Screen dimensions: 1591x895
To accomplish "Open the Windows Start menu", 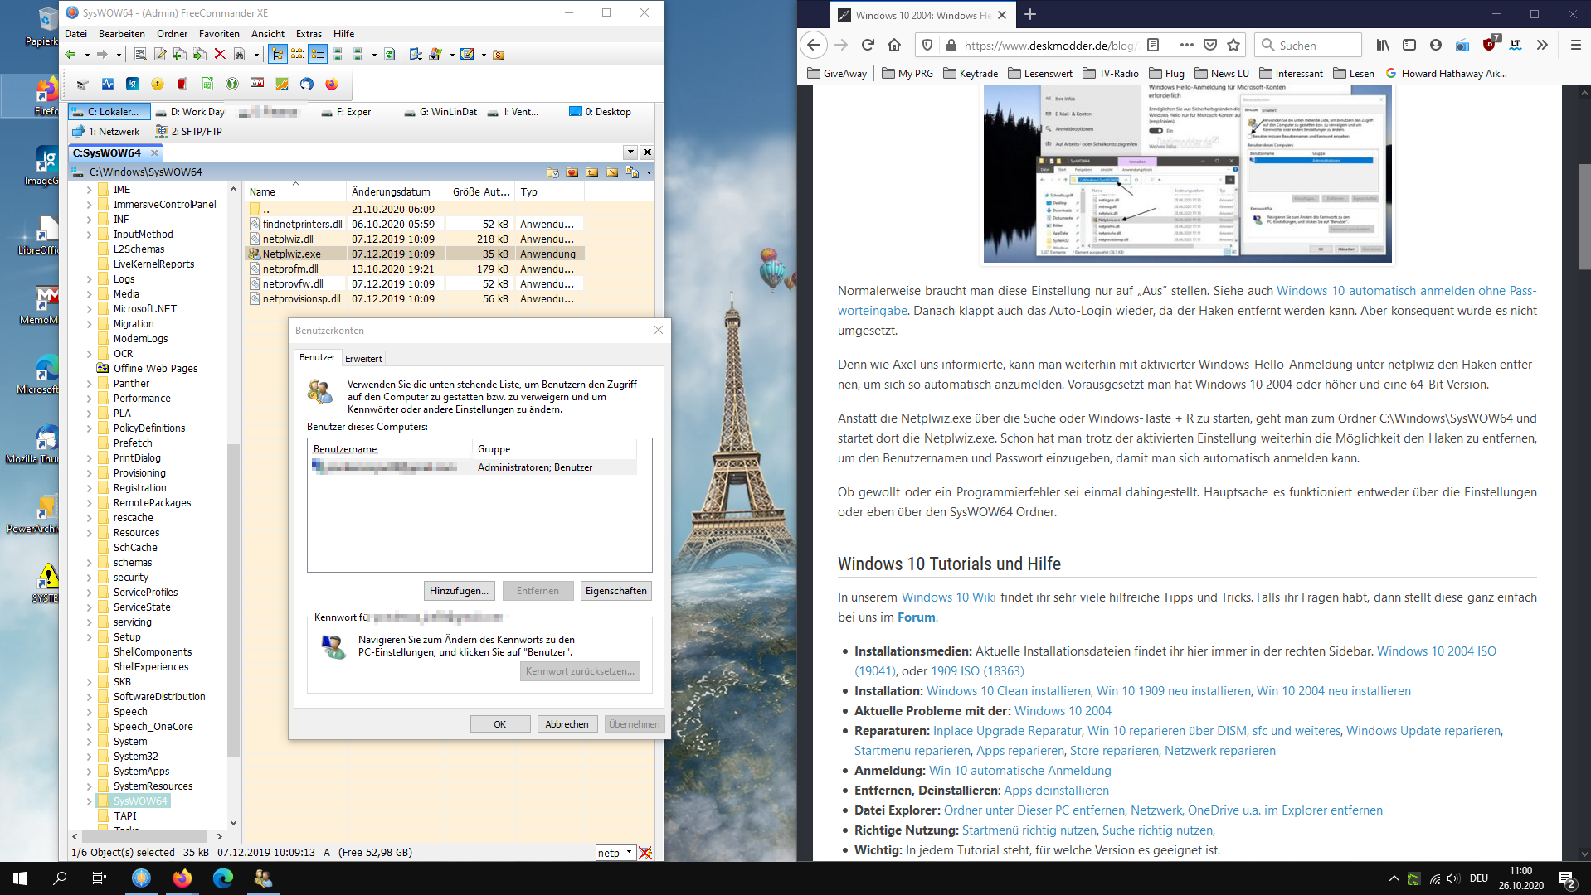I will click(x=20, y=878).
